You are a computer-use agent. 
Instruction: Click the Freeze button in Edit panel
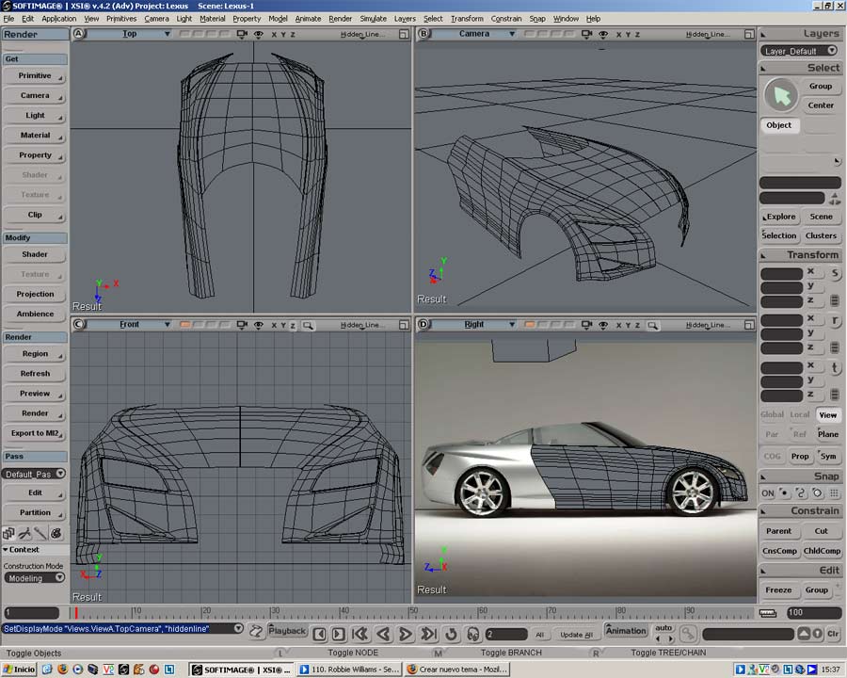(778, 590)
